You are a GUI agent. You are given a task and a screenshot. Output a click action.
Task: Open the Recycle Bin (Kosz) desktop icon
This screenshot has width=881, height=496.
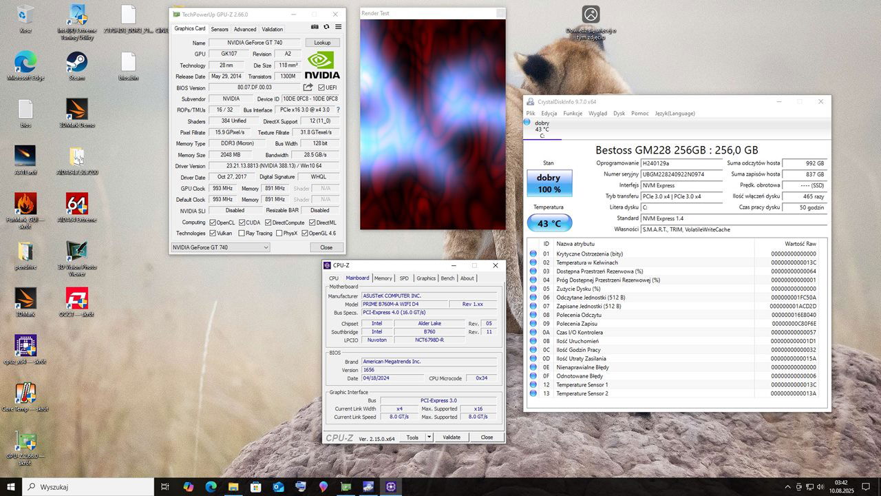pyautogui.click(x=25, y=19)
